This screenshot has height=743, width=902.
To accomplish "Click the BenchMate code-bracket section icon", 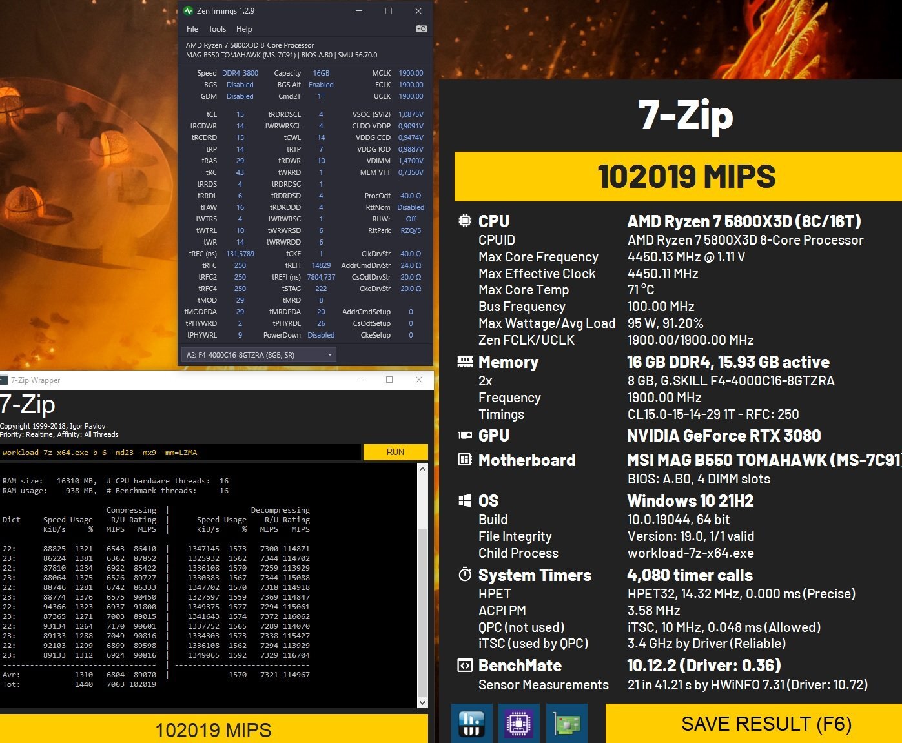I will click(x=465, y=665).
